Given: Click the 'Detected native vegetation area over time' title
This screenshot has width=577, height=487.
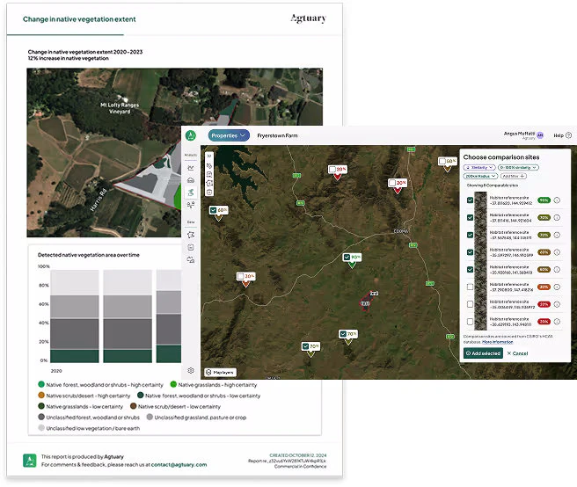Looking at the screenshot, I should pos(89,255).
